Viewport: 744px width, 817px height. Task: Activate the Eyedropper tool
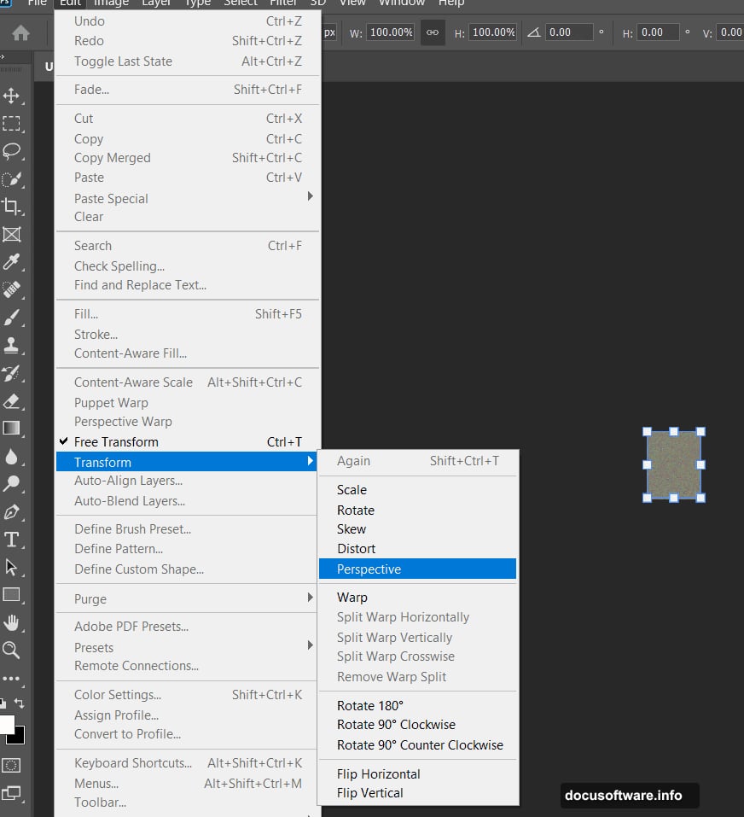click(x=12, y=262)
